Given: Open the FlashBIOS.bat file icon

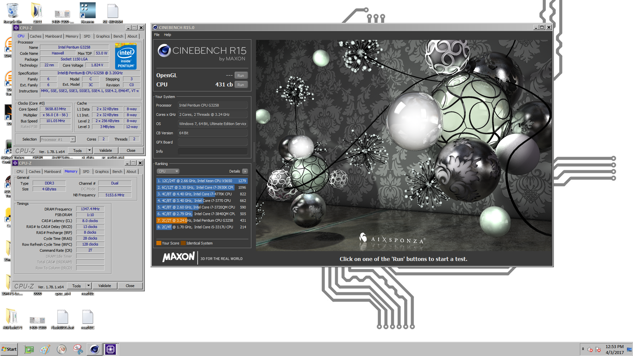Looking at the screenshot, I should 62,319.
